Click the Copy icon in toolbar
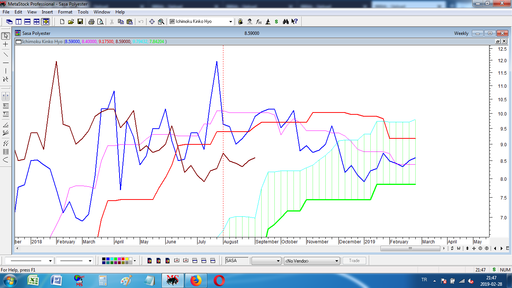Screen dimensions: 512x288 coord(121,22)
